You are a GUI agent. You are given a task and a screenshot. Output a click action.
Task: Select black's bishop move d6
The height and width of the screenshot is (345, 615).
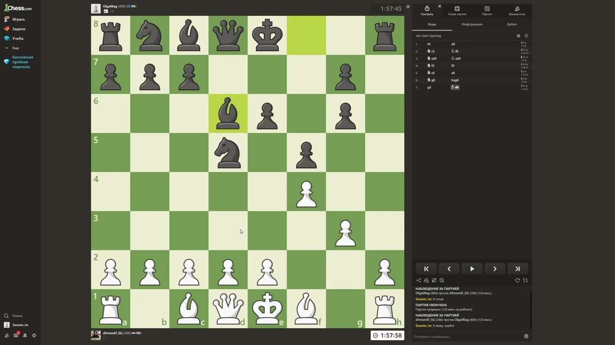pyautogui.click(x=455, y=87)
